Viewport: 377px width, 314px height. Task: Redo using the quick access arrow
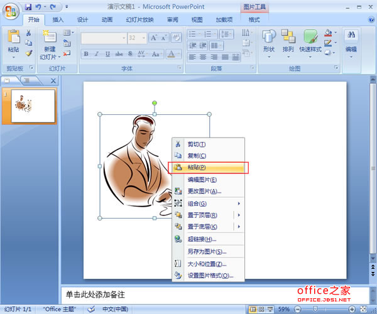(53, 7)
